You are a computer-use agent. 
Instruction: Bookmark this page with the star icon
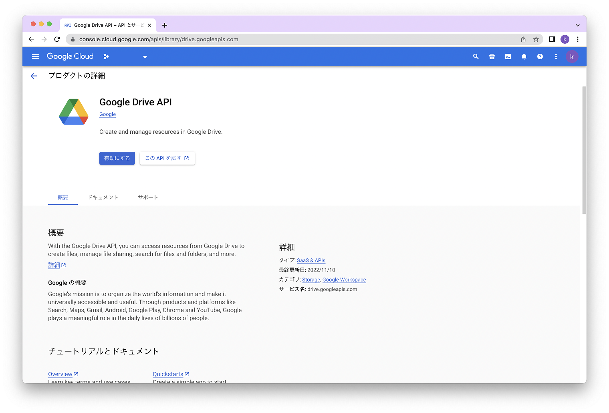tap(536, 39)
